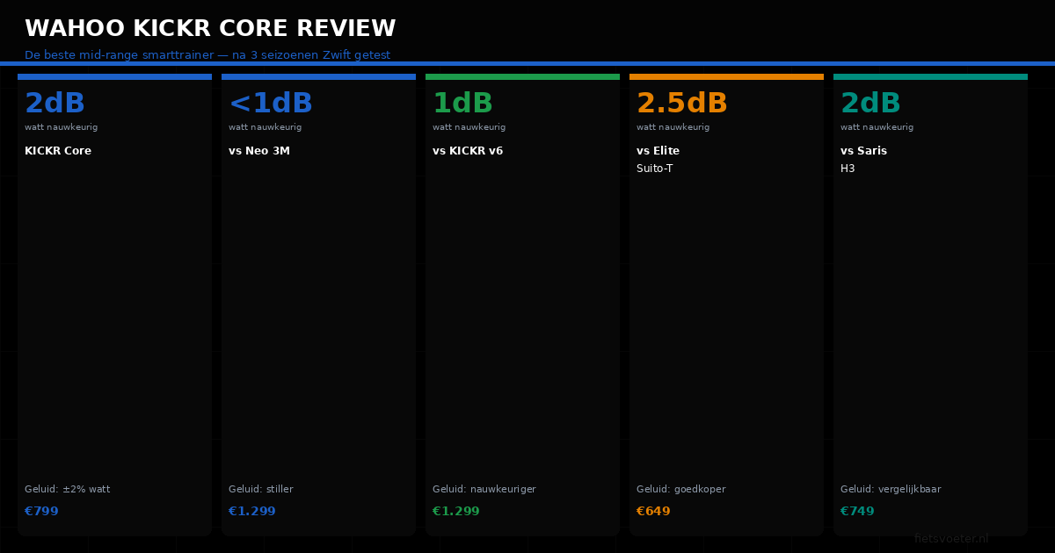The image size is (1055, 553).
Task: Click the €649 price
Action: click(x=653, y=511)
